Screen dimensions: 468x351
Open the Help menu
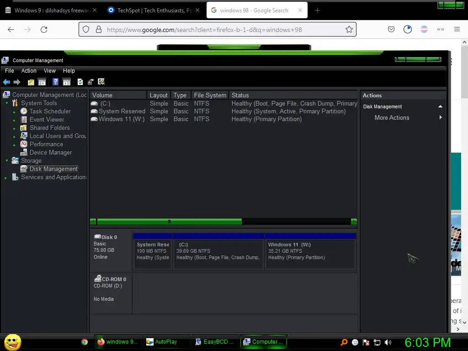coord(69,71)
